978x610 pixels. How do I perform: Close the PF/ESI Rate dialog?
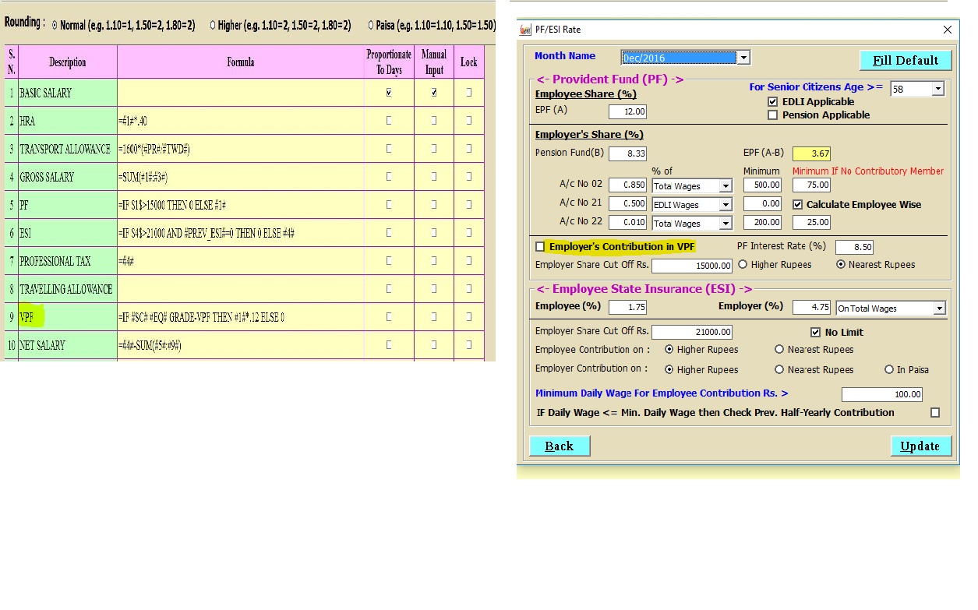(948, 30)
